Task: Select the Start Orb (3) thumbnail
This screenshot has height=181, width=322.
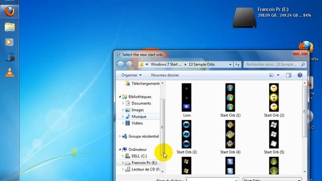Action: click(187, 134)
